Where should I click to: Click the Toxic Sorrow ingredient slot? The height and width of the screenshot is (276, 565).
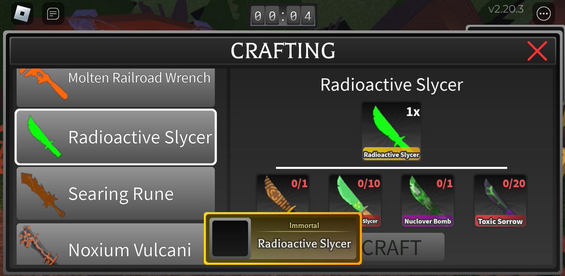[500, 200]
